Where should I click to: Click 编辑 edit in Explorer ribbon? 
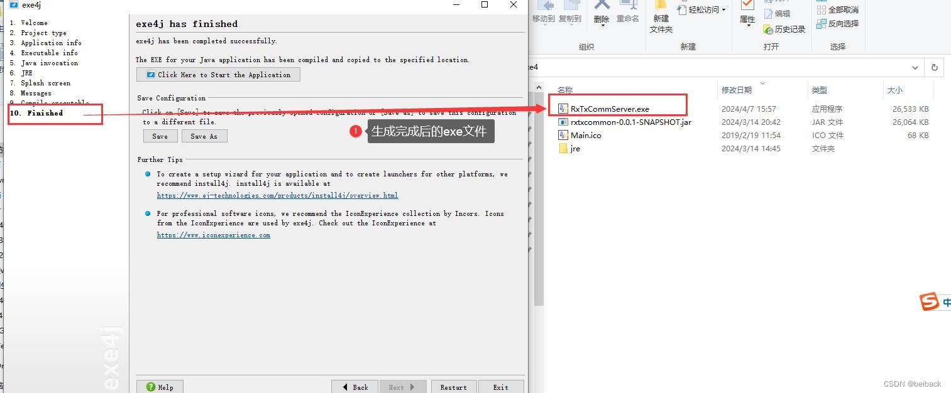[777, 13]
